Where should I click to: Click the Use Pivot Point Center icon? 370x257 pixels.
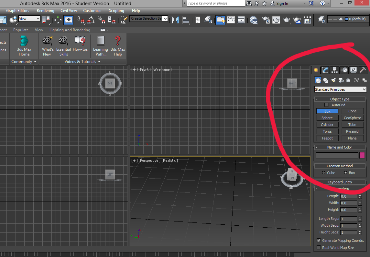(x=46, y=20)
